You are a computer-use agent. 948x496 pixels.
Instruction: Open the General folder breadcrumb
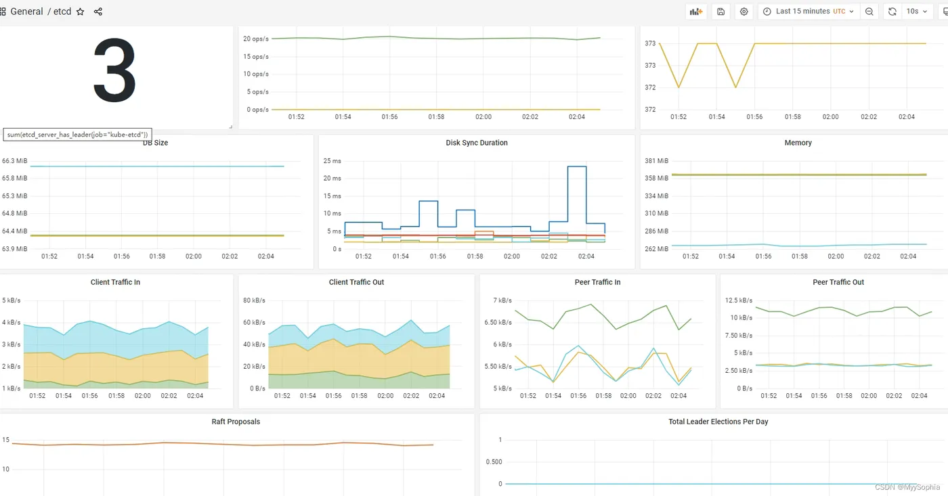27,12
